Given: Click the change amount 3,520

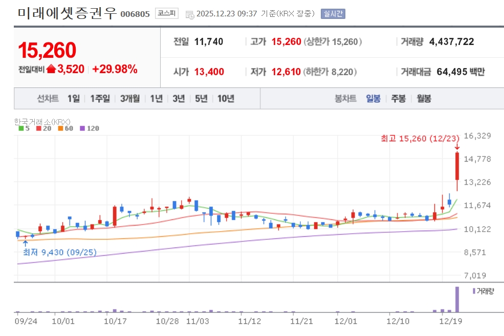Looking at the screenshot, I should (x=71, y=69).
